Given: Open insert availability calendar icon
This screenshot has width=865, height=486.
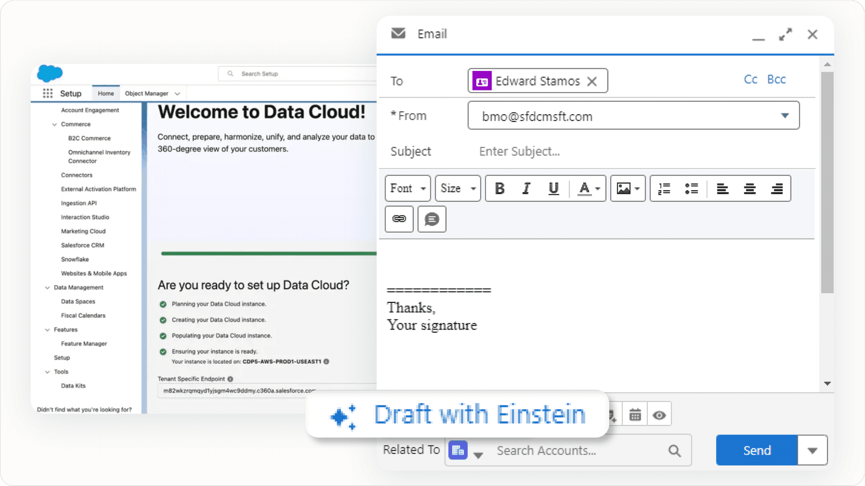Looking at the screenshot, I should 634,413.
